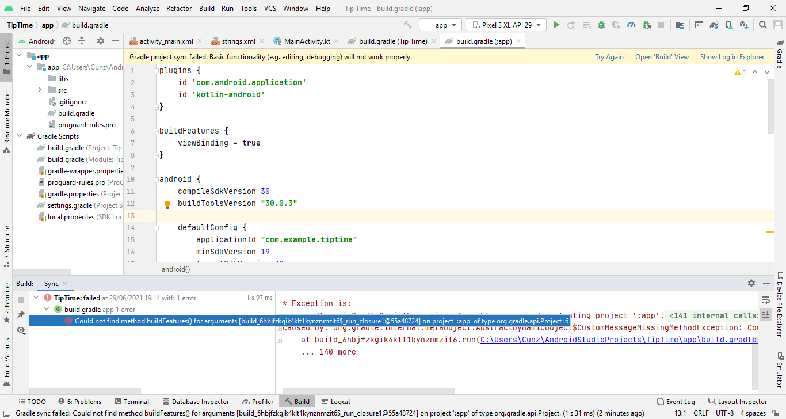Sync project with Gradle files icon
786x419 pixels.
713,25
